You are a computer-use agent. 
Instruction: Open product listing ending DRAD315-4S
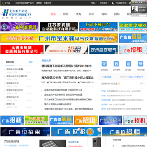coord(119,96)
